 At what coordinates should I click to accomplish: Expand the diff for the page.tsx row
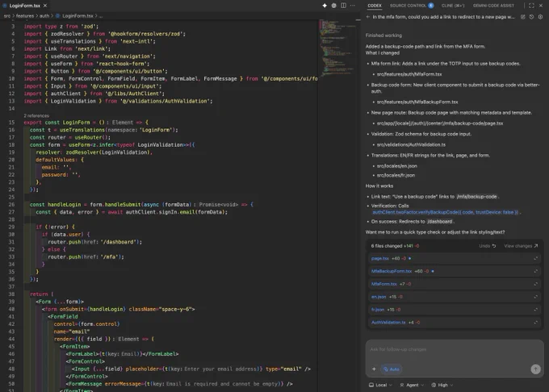[535, 258]
